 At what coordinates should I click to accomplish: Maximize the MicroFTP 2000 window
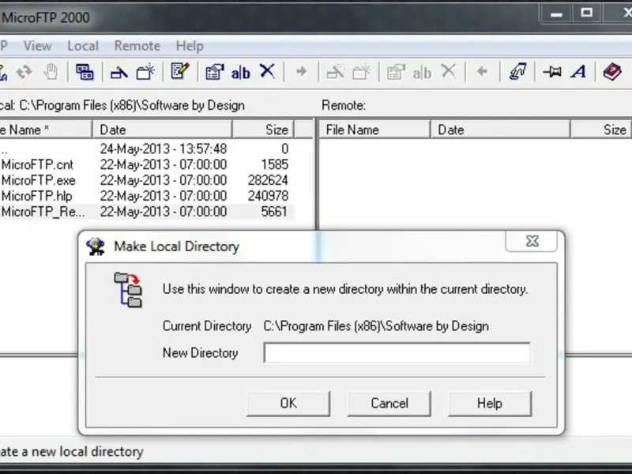coord(586,13)
